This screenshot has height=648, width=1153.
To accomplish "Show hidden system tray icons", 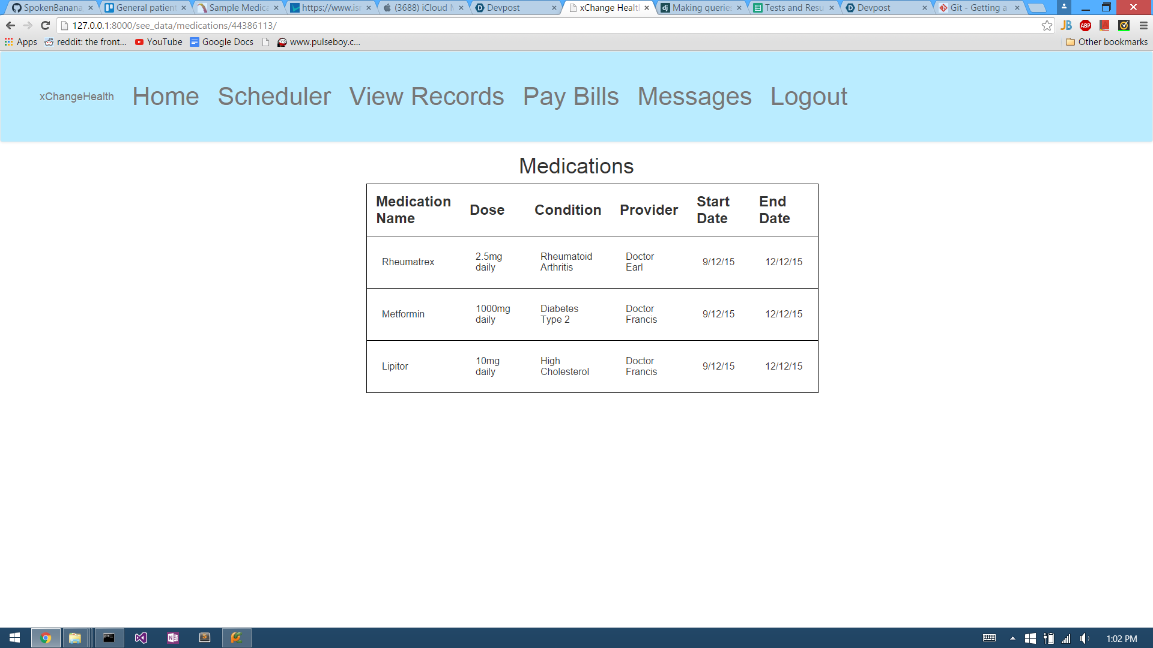I will click(1012, 638).
